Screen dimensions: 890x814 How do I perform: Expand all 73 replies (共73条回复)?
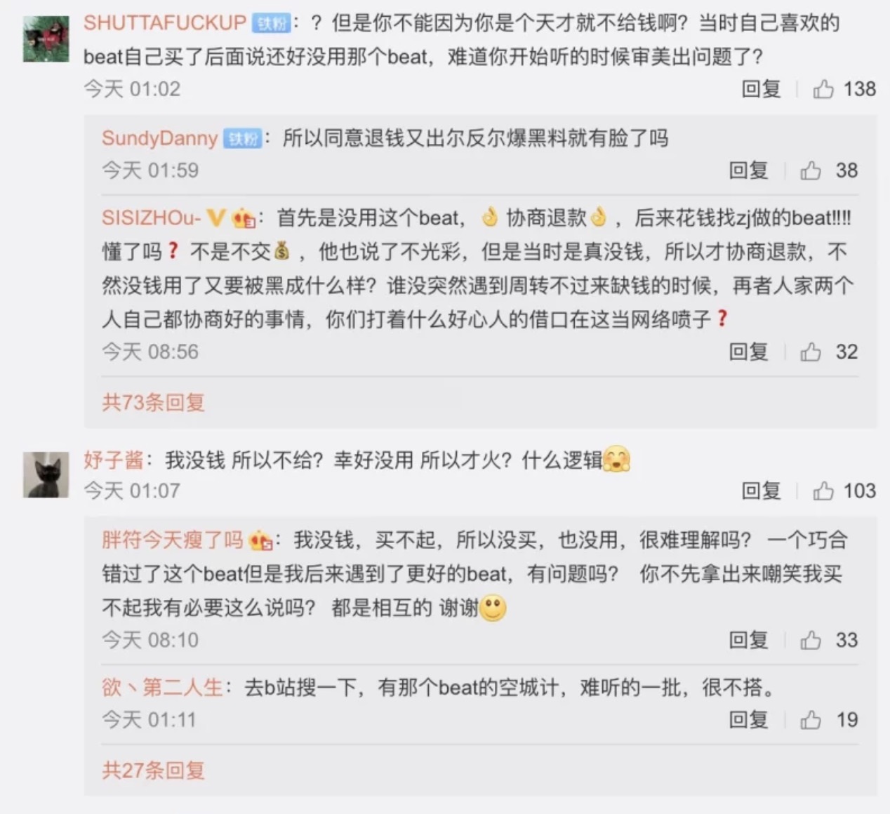[154, 402]
